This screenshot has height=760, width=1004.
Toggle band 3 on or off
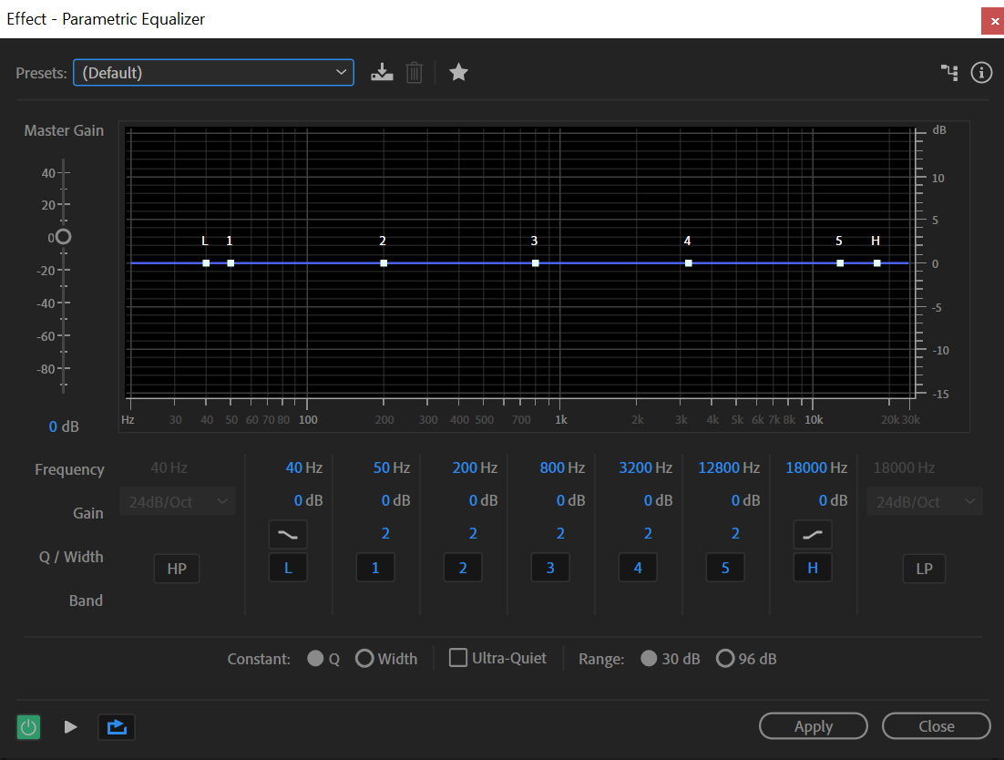pyautogui.click(x=550, y=568)
